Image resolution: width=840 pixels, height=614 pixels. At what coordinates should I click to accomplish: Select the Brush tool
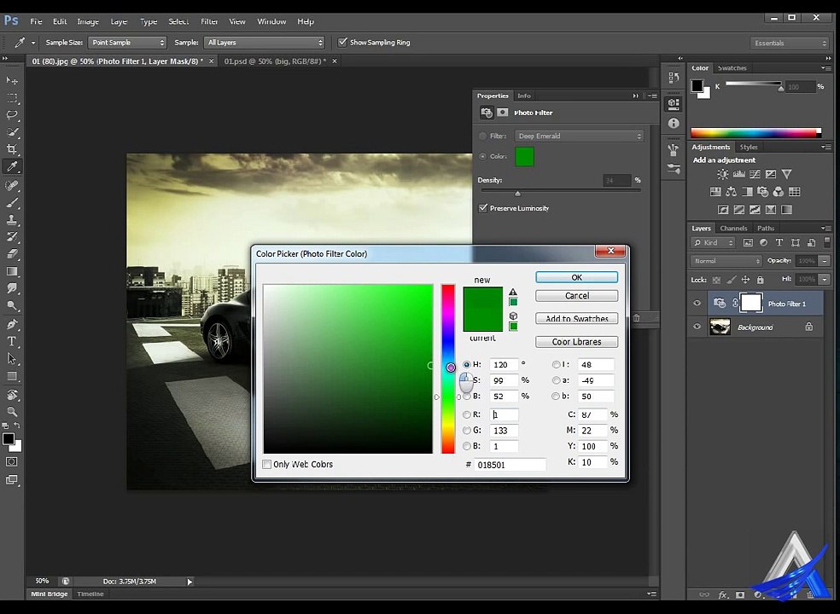(12, 202)
